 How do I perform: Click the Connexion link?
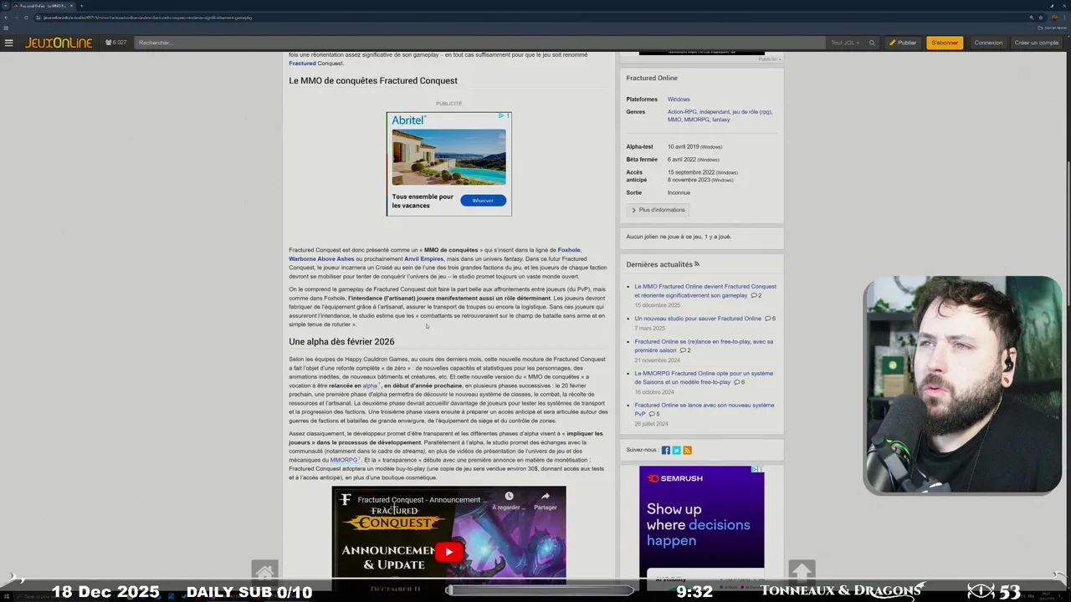[988, 43]
